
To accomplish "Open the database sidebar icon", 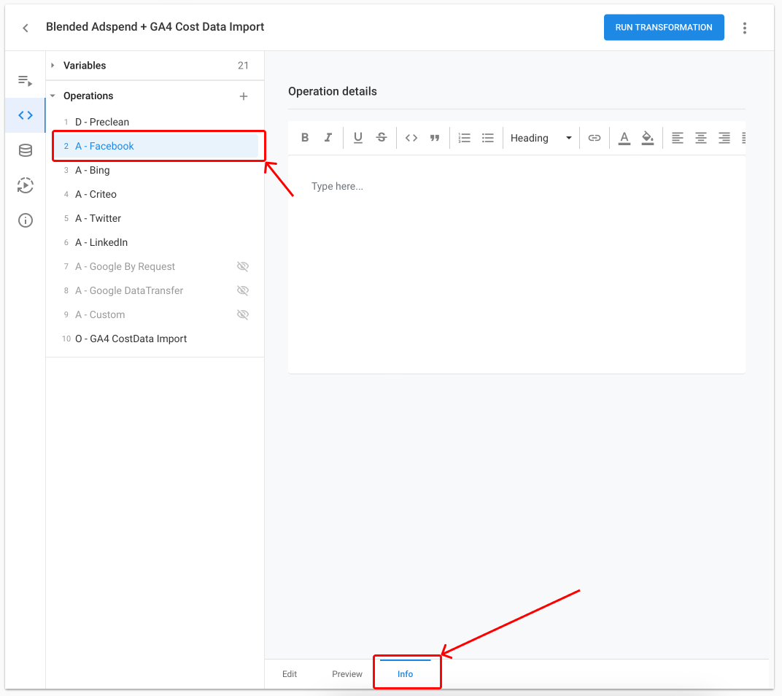I will (x=26, y=150).
